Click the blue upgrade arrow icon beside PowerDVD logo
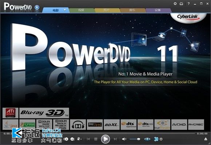Viewport: 211px width, 145px height. tap(37, 7)
